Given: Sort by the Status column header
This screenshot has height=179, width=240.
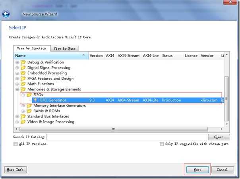Looking at the screenshot, I should click(172, 56).
